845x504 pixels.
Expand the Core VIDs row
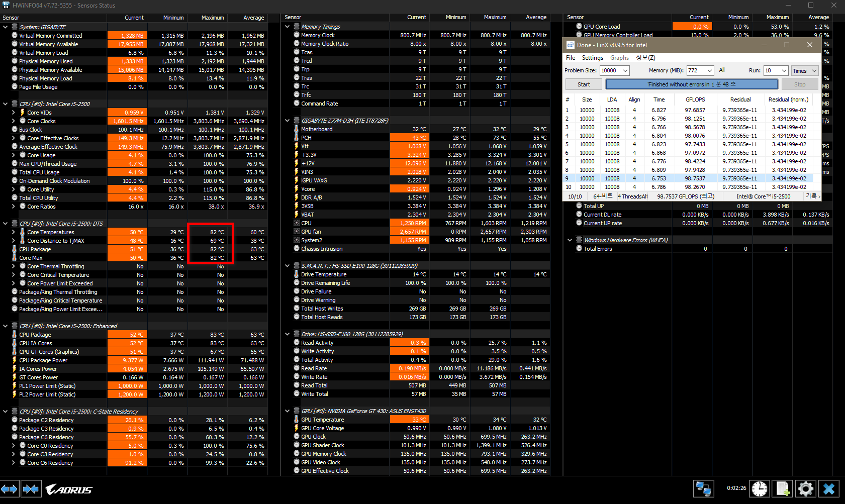click(14, 113)
